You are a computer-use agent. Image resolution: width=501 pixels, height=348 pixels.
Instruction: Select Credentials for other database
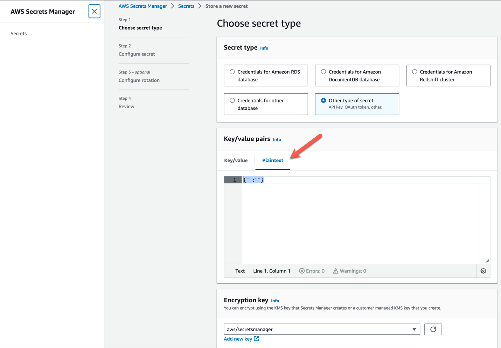[266, 104]
